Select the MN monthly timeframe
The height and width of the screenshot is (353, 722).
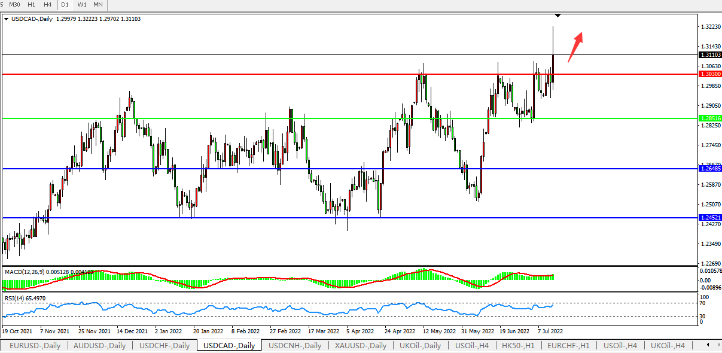coord(98,5)
